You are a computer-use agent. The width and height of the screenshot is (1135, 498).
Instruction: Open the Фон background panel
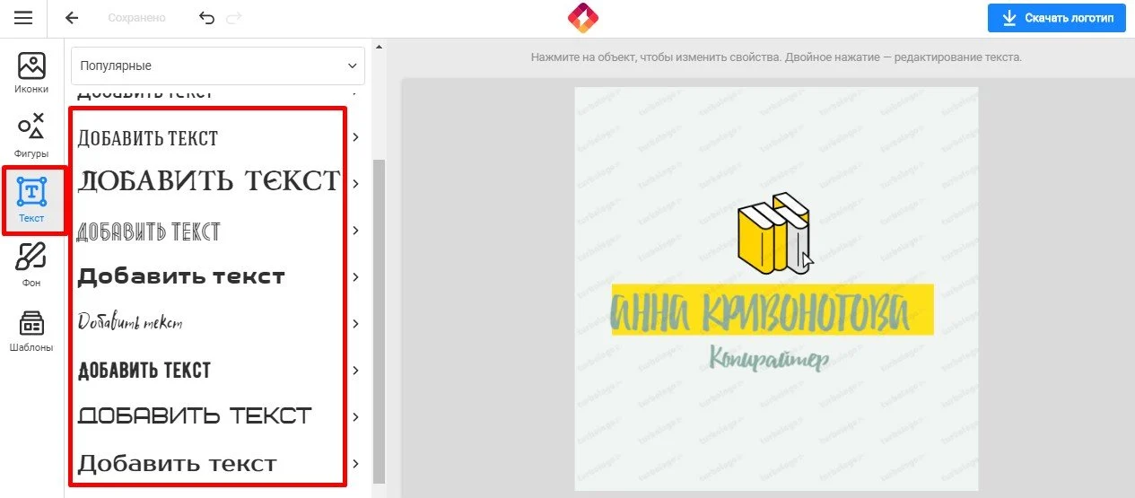coord(31,266)
